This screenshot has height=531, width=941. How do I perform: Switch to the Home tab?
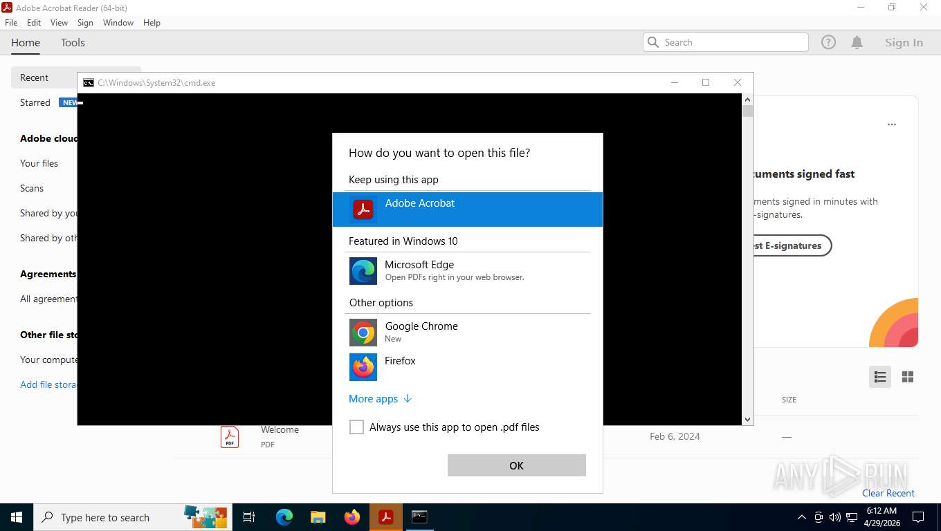pos(26,43)
